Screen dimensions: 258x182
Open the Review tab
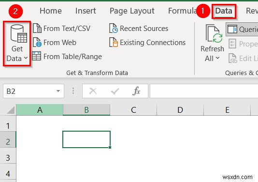252,11
